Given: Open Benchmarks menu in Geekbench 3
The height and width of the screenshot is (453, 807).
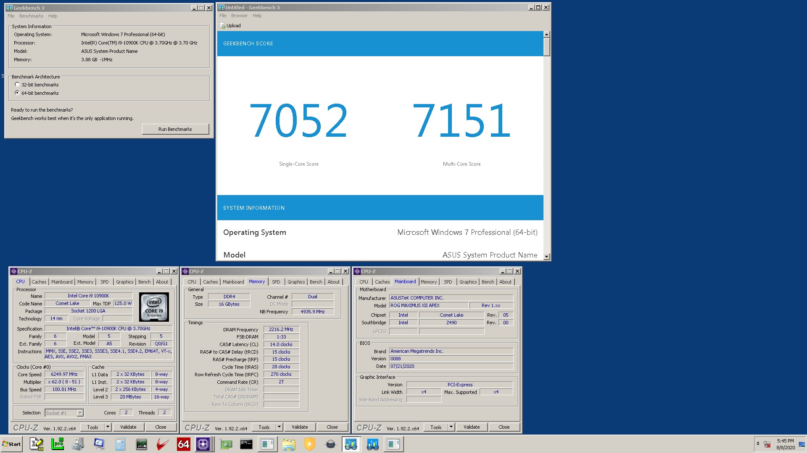Looking at the screenshot, I should point(31,16).
